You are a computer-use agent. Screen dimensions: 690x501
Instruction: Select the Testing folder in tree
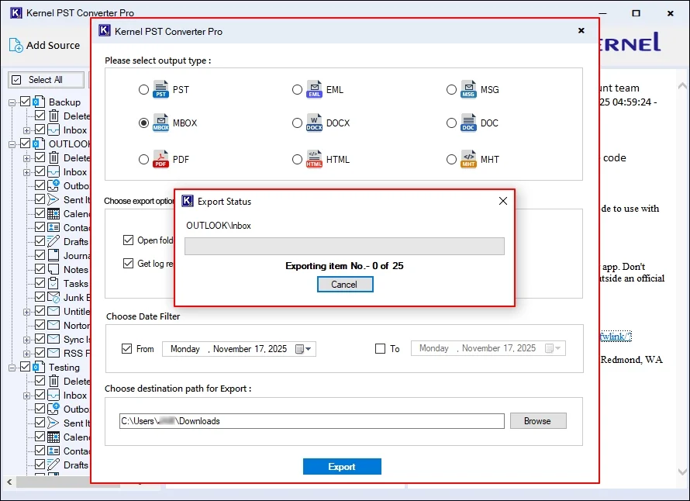click(x=64, y=368)
